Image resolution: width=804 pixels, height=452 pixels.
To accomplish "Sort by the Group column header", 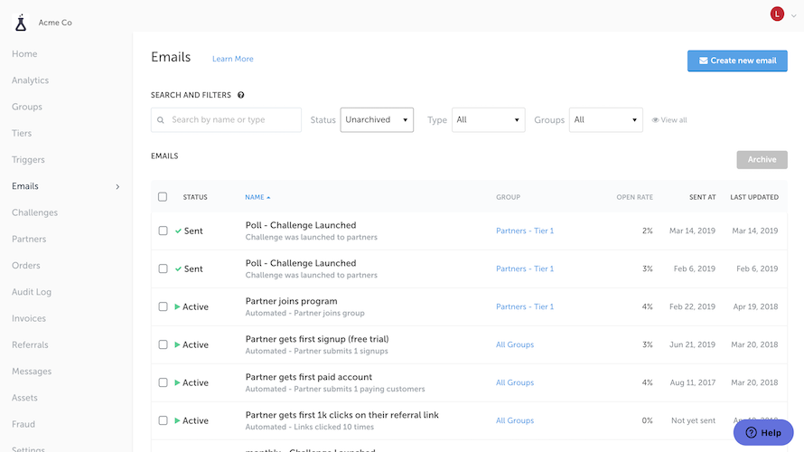I will (x=508, y=197).
